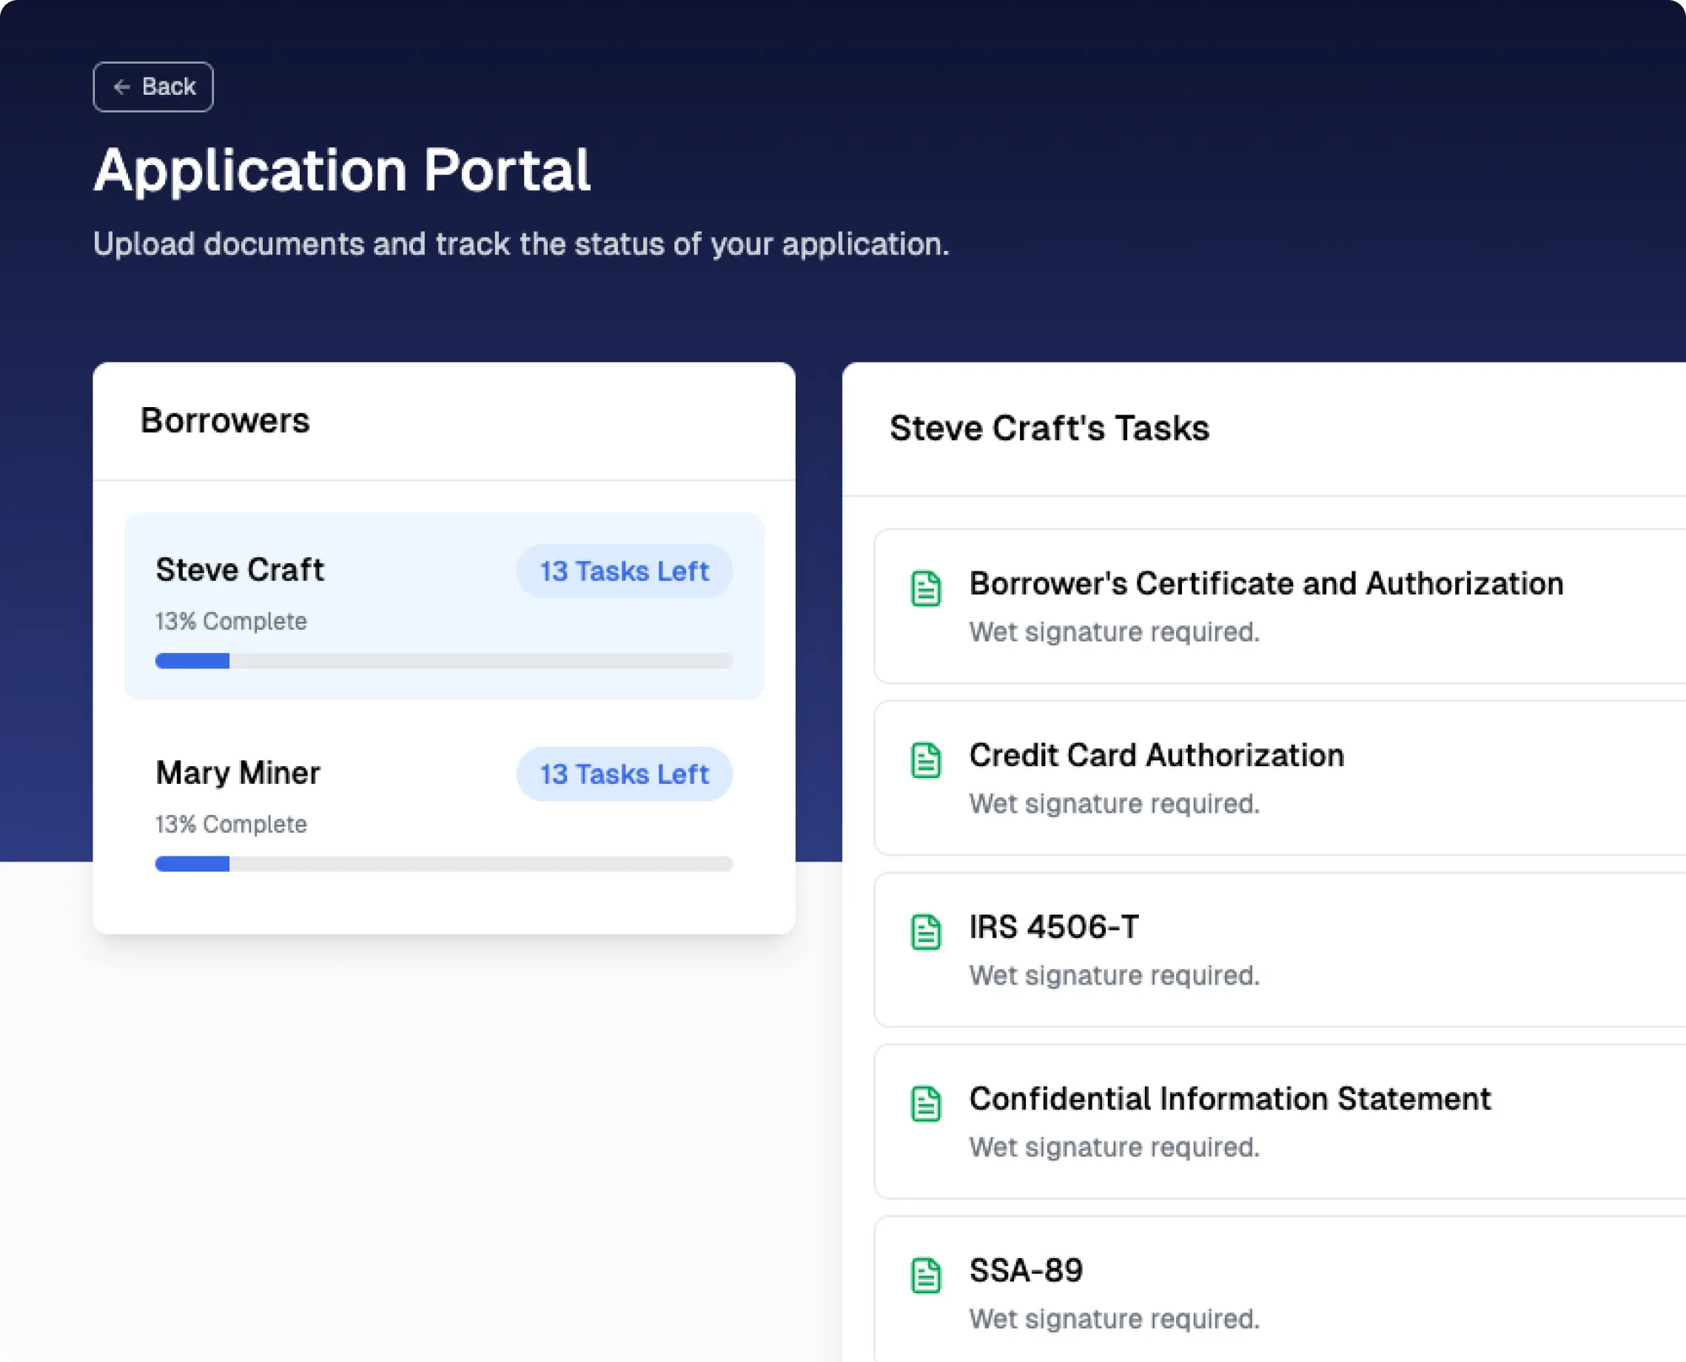Click the '13 Tasks Left' badge for Mary Miner

click(624, 774)
